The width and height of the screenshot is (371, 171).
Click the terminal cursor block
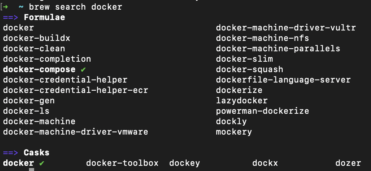pos(32,170)
